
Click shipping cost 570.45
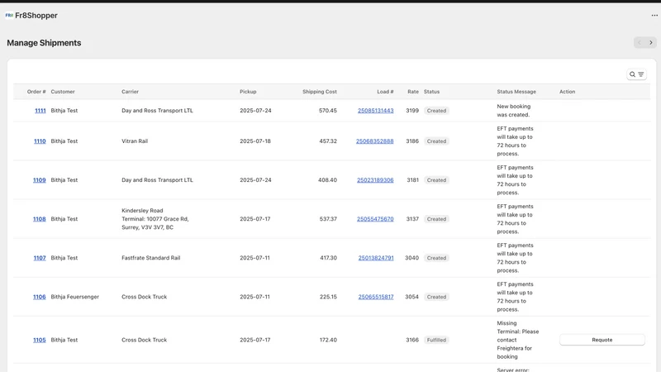(x=328, y=111)
